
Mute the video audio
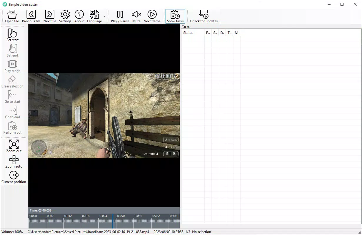pos(136,16)
